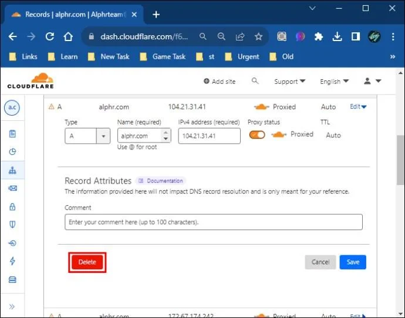Open Security shield icon in sidebar

(x=12, y=224)
